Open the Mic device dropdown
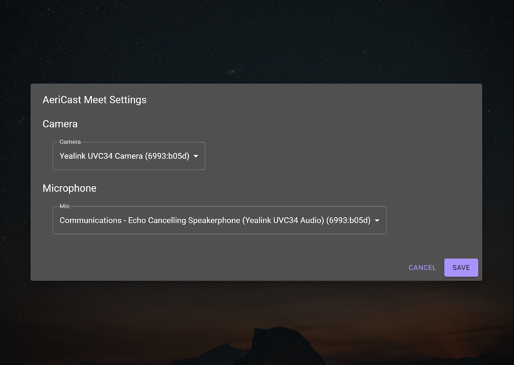 tap(219, 220)
